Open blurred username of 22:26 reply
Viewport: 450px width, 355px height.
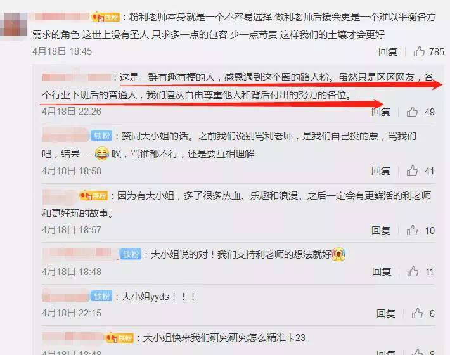[76, 77]
